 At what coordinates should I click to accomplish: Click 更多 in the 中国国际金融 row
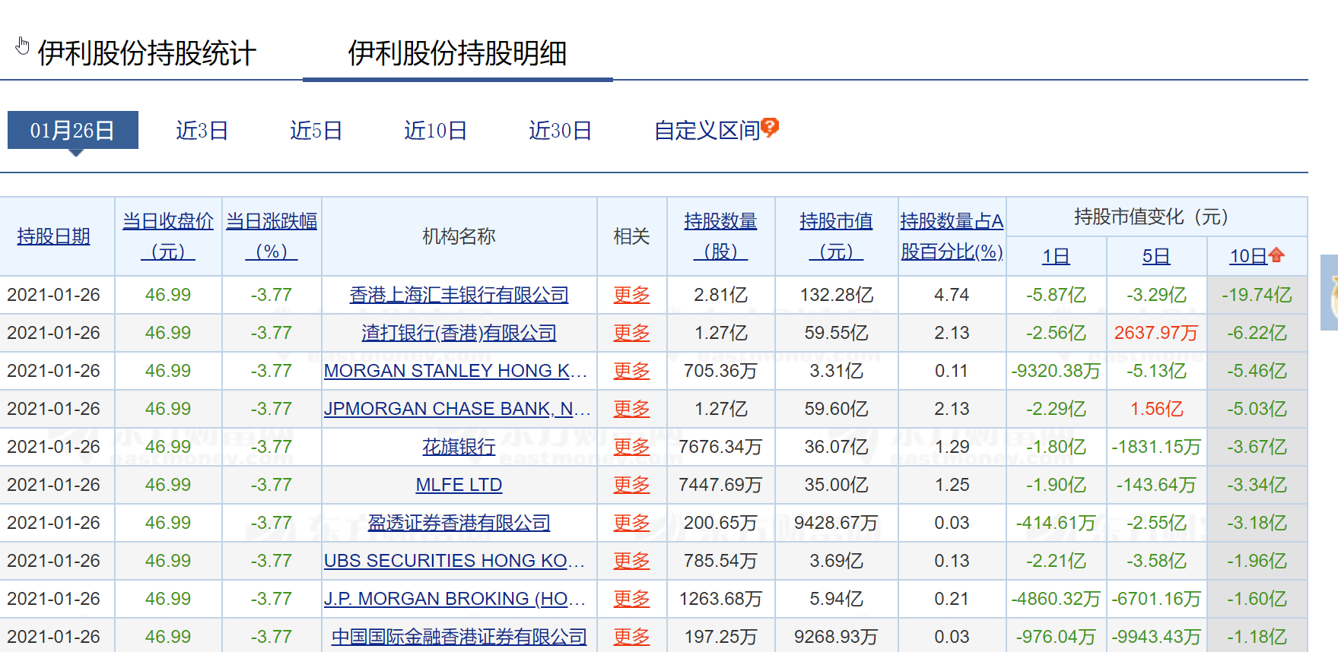tap(632, 637)
